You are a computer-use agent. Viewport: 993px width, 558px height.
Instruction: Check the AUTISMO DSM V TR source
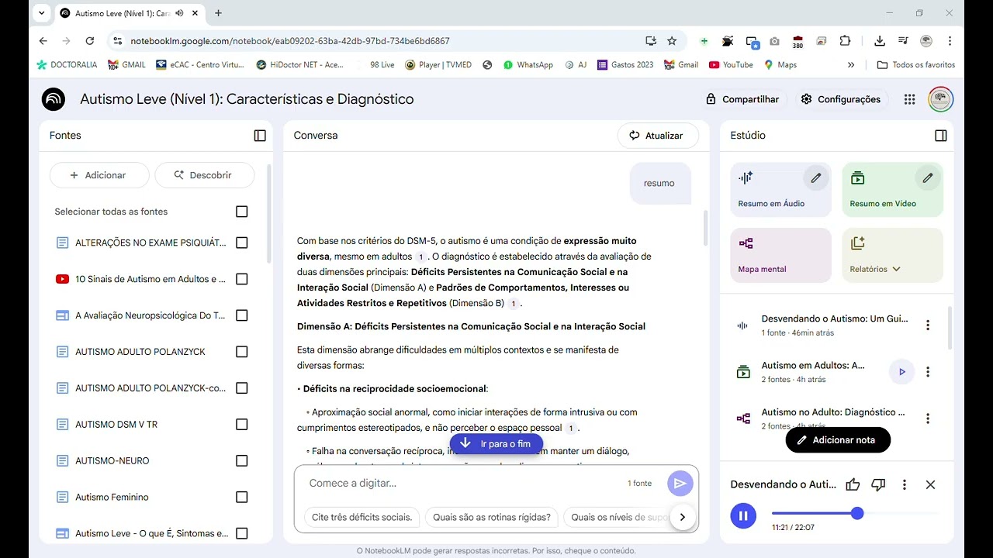click(x=241, y=425)
